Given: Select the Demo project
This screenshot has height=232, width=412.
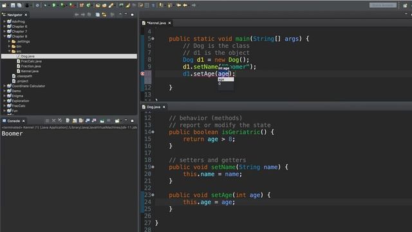Looking at the screenshot, I should pos(16,91).
